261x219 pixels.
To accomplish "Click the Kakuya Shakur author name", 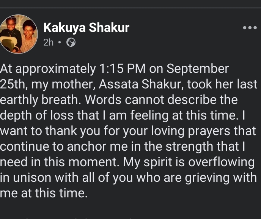I will point(86,28).
